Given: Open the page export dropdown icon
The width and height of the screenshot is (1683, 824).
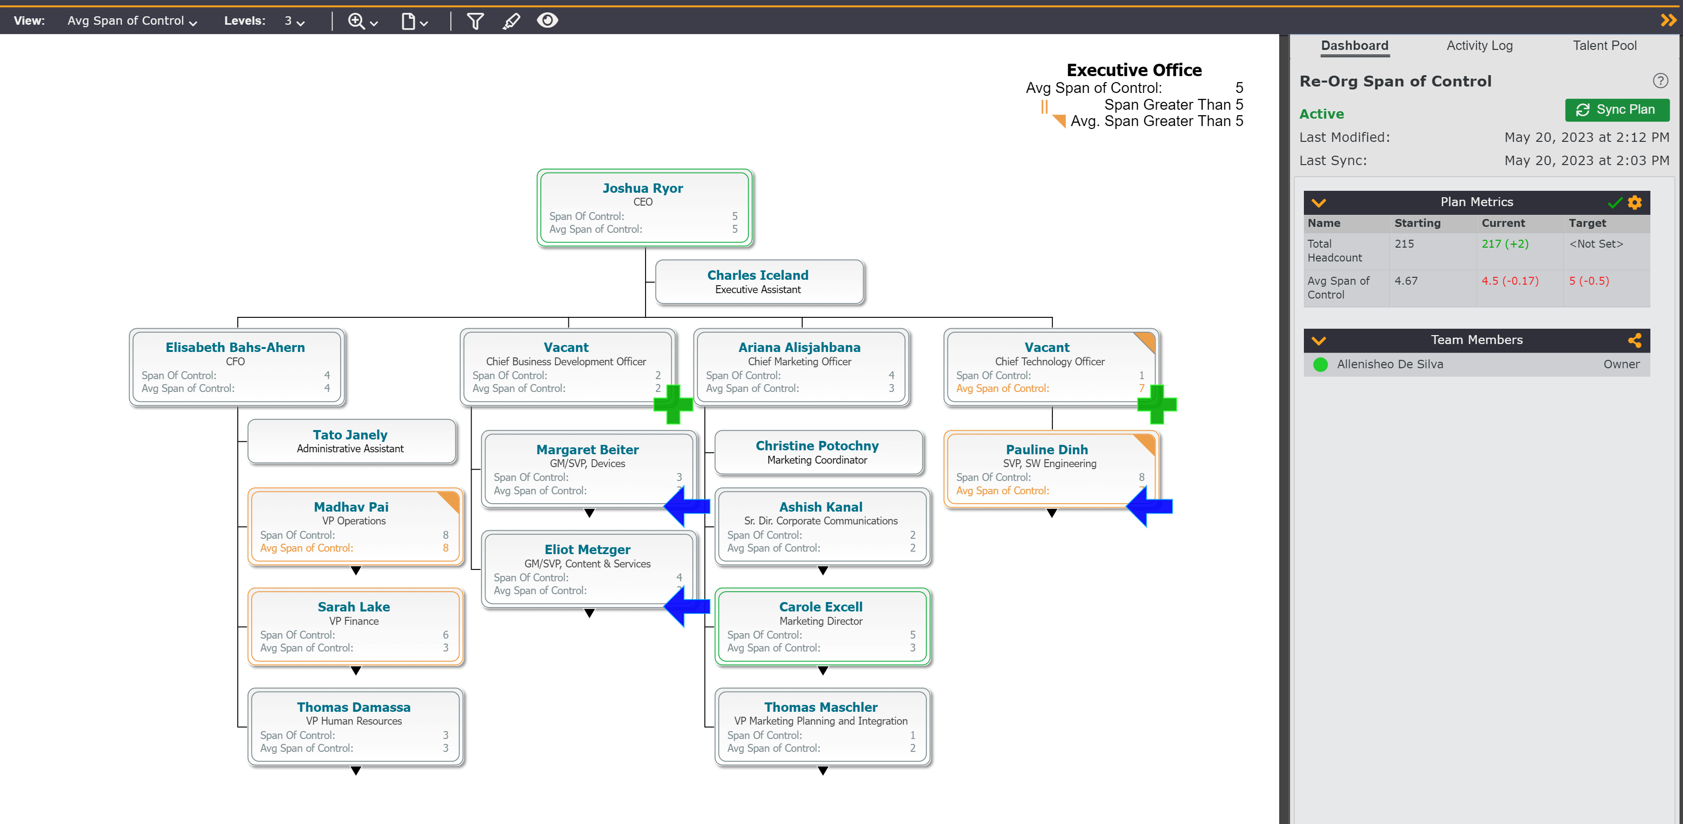Looking at the screenshot, I should point(414,21).
